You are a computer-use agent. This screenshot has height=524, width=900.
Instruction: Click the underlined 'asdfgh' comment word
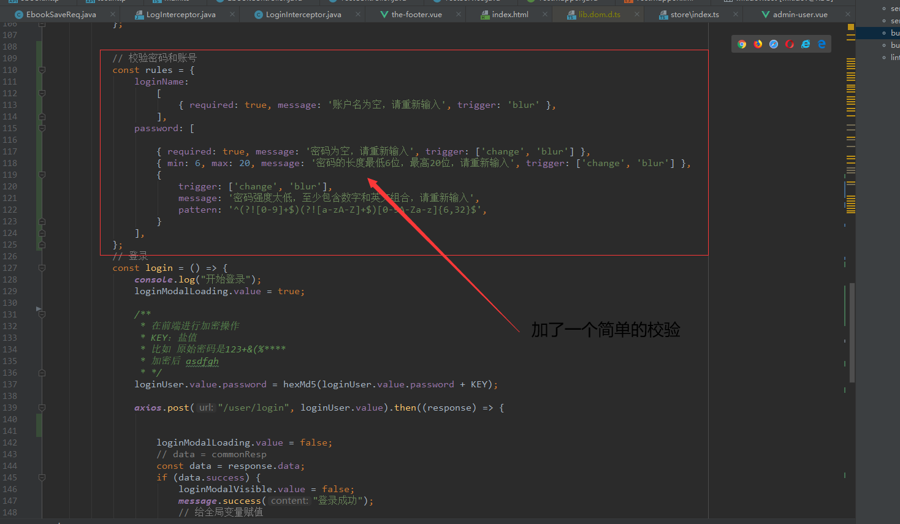[202, 361]
